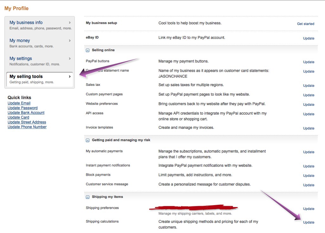325x233 pixels.
Task: Switch to the My money section
Action: (x=40, y=43)
